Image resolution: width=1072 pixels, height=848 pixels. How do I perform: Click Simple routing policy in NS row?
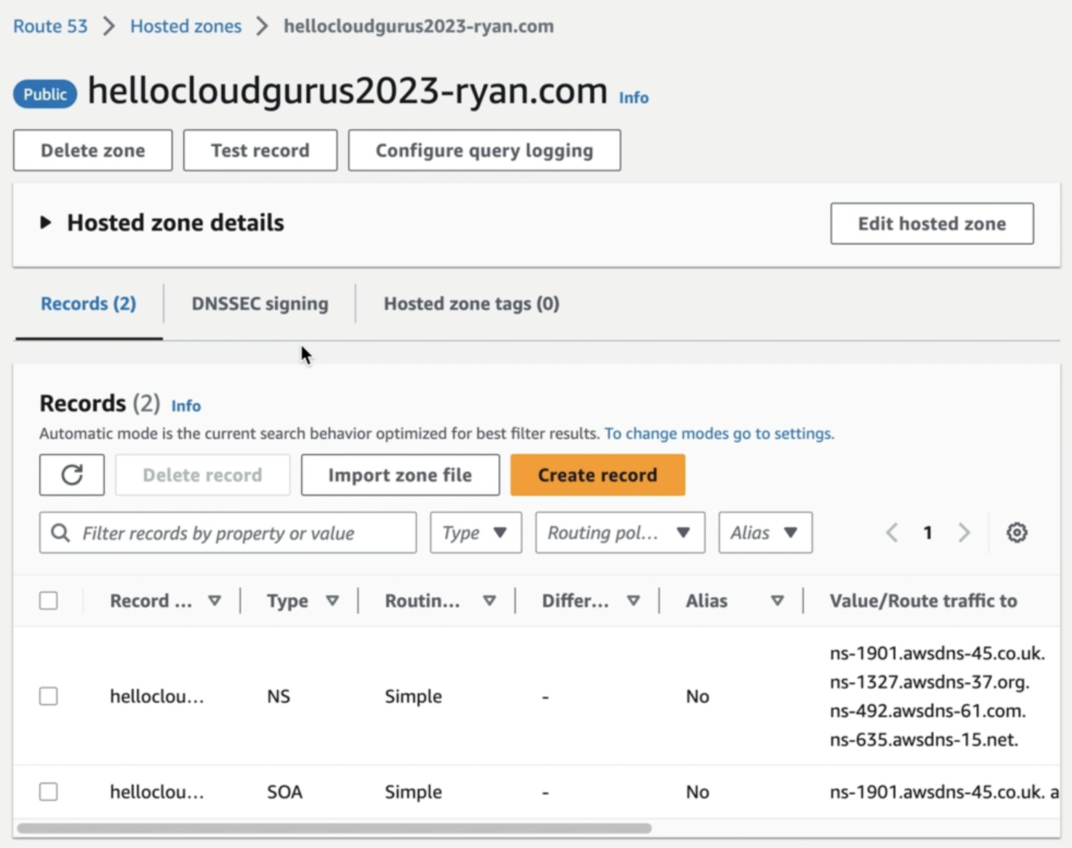coord(413,696)
